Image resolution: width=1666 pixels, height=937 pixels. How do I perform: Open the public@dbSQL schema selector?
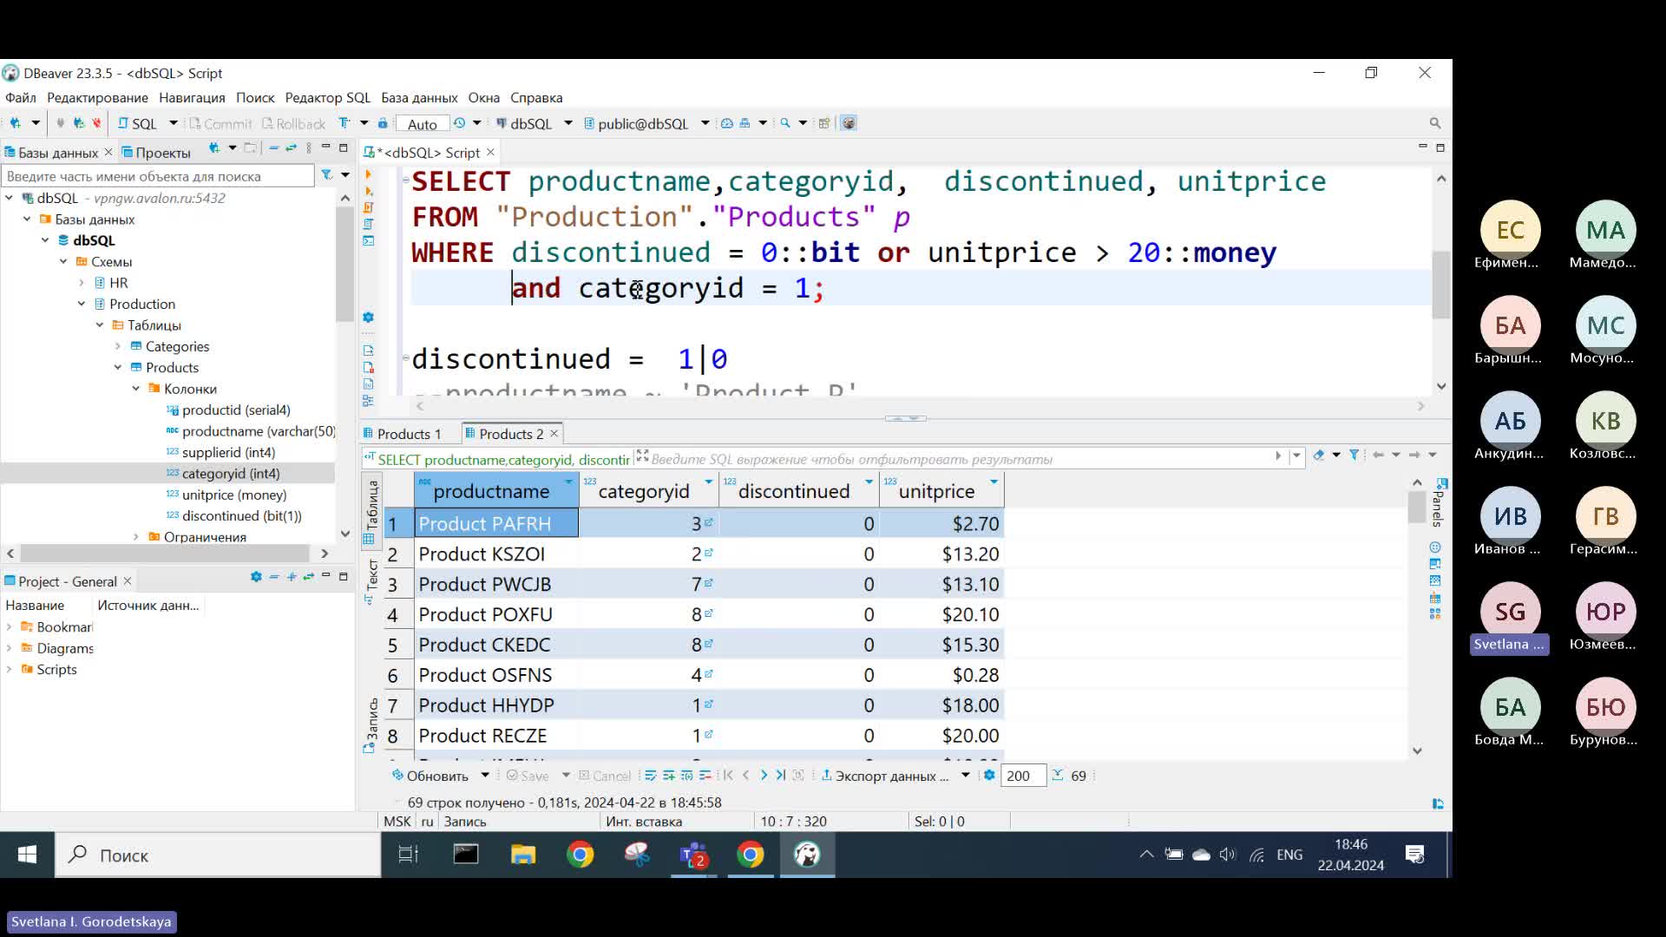point(647,124)
